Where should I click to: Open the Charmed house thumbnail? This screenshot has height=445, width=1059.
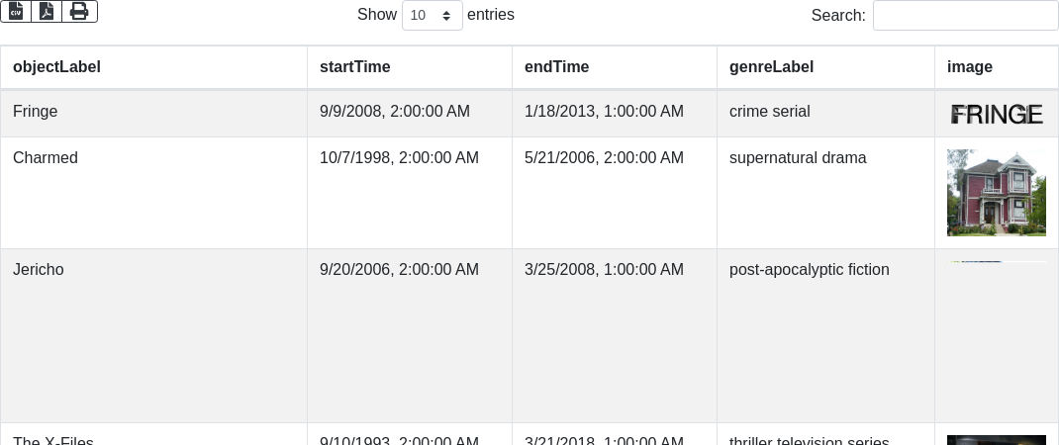996,193
